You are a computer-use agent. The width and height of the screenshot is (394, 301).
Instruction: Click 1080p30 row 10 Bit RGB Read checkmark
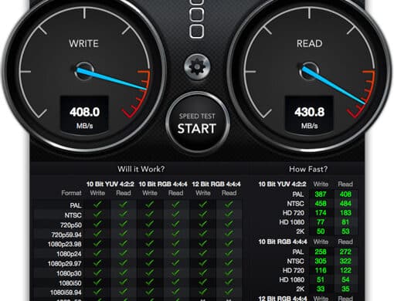176,272
